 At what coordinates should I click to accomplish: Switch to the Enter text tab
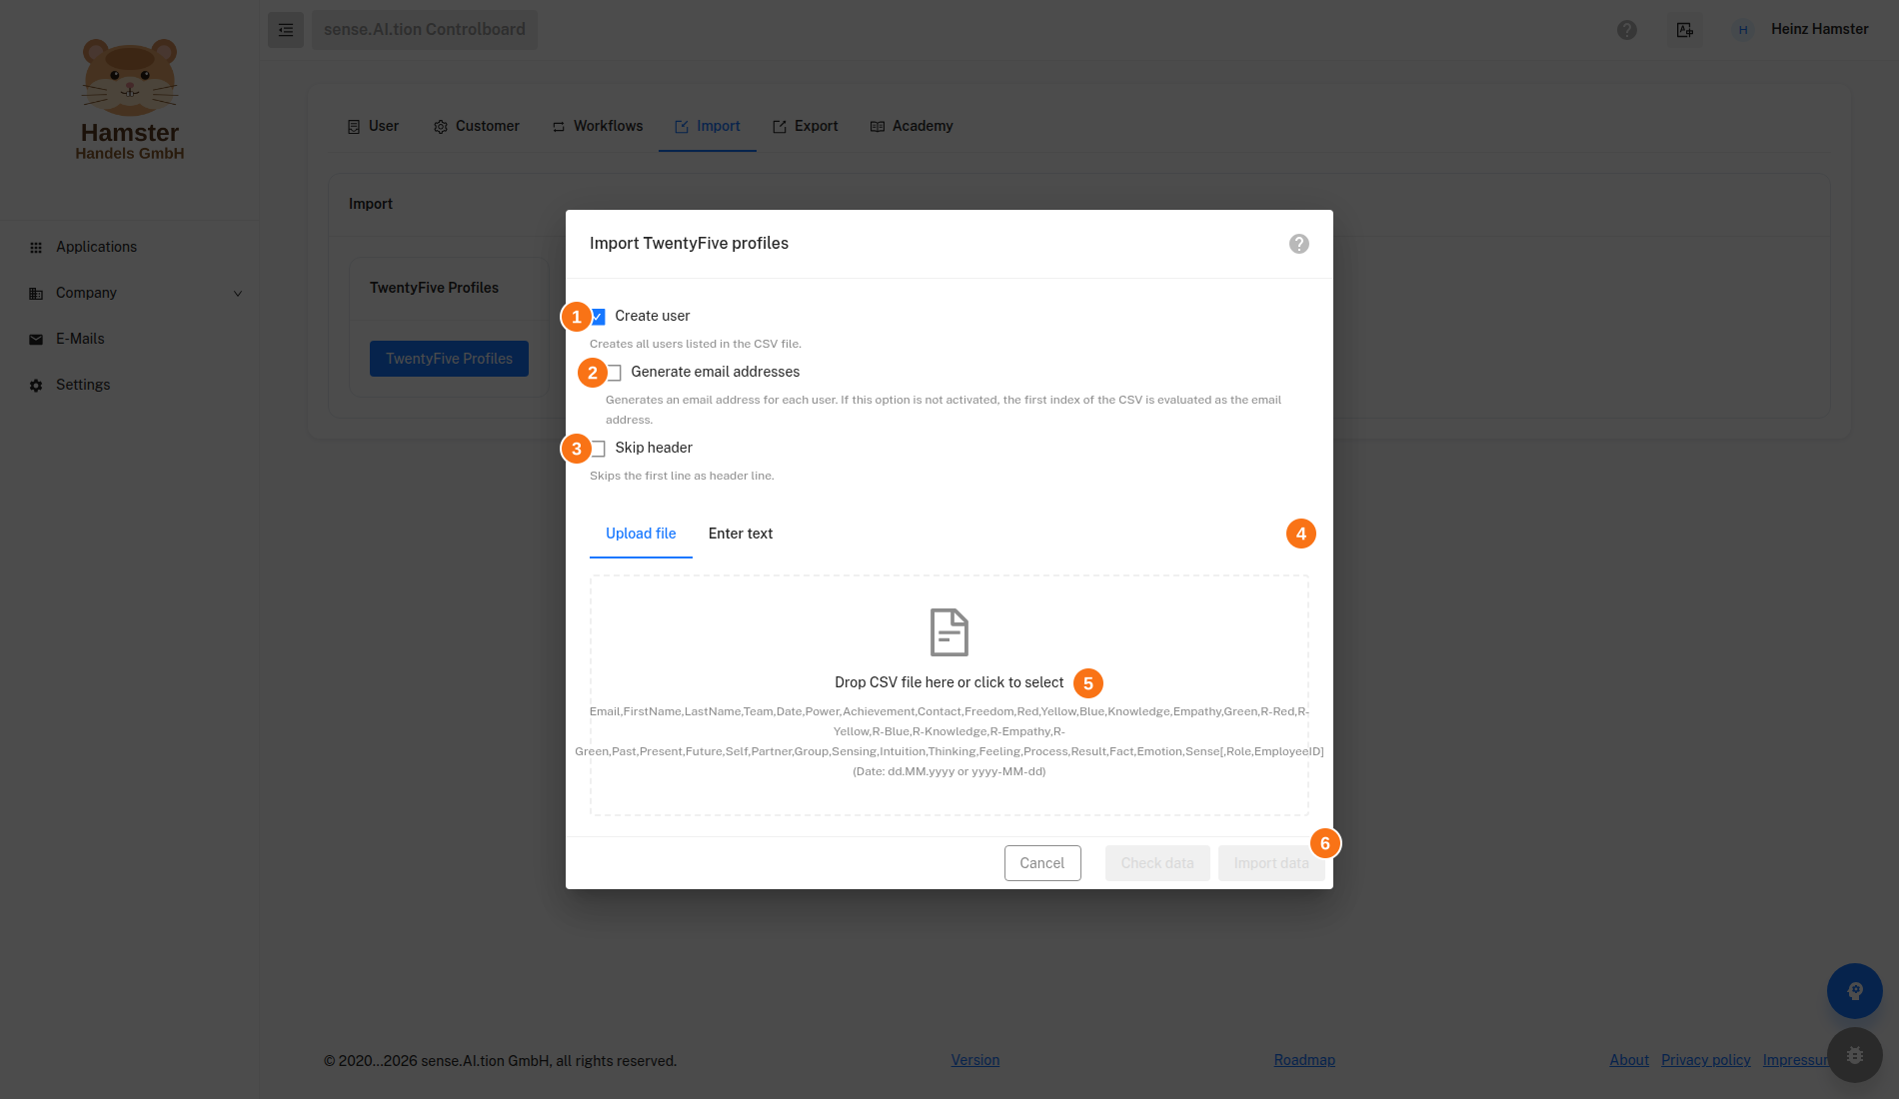point(741,534)
